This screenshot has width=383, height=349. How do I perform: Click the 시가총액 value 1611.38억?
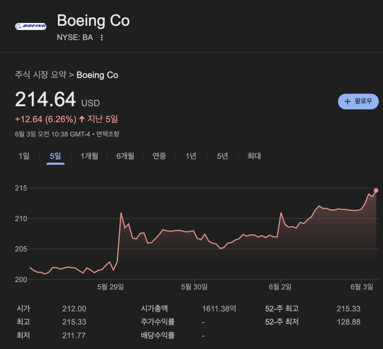(x=219, y=309)
